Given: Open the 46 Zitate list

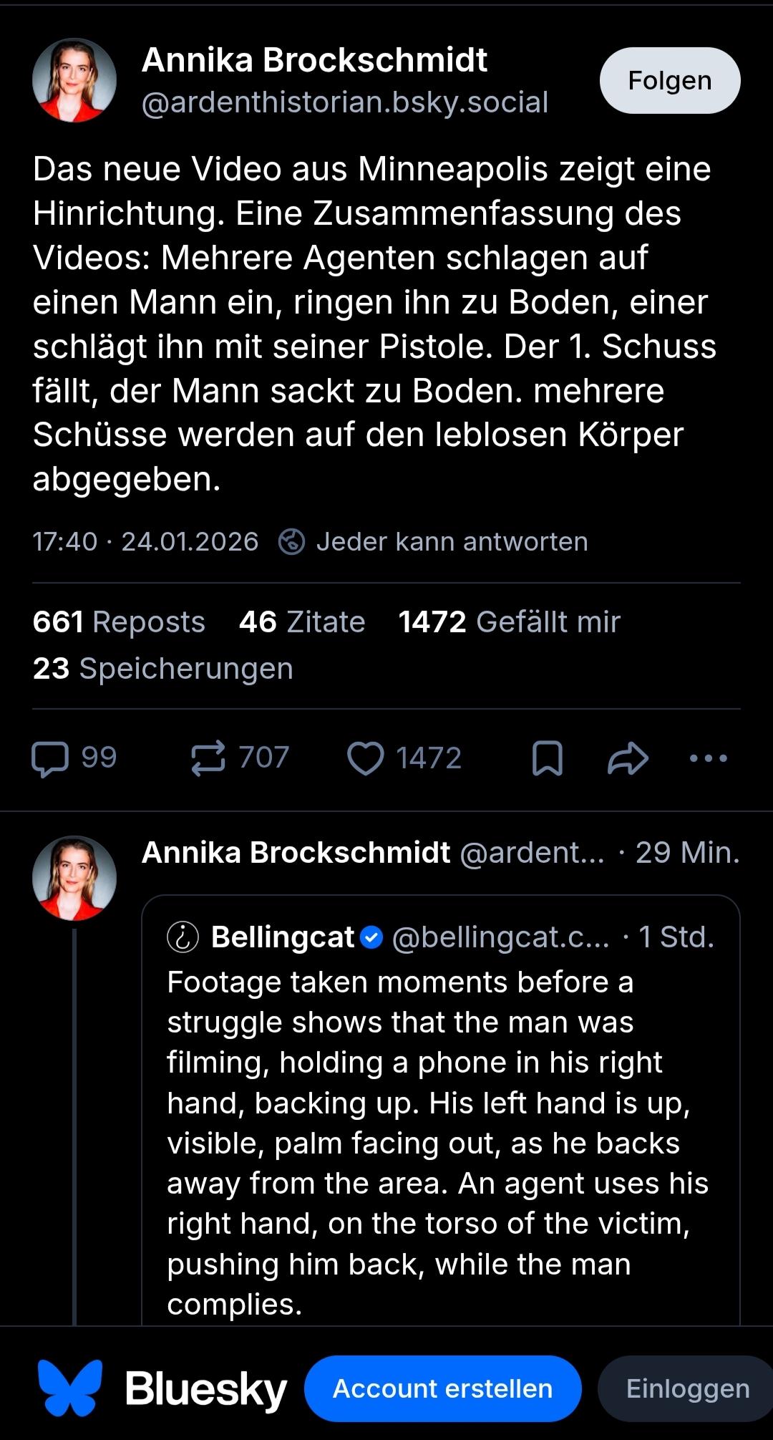Looking at the screenshot, I should pyautogui.click(x=302, y=622).
